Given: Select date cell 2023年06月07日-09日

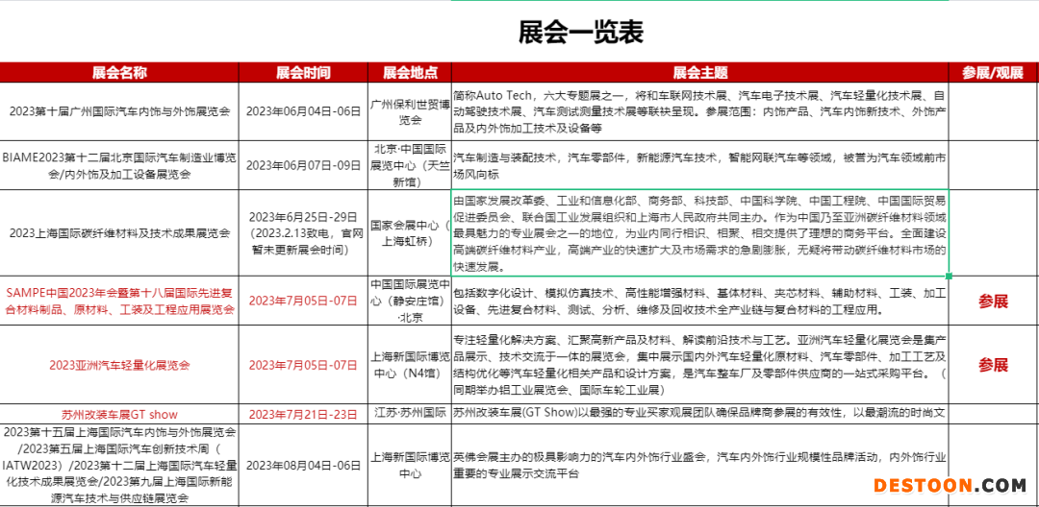Looking at the screenshot, I should [303, 165].
